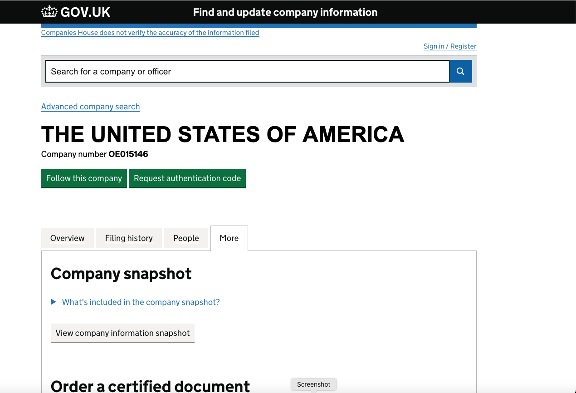Click the magnifying glass search button
This screenshot has height=393, width=576.
pyautogui.click(x=460, y=71)
